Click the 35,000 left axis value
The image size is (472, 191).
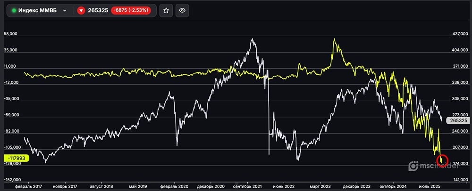10,50
